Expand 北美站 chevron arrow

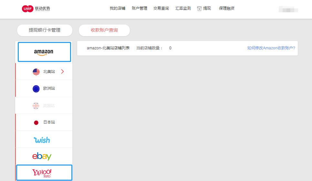point(62,72)
